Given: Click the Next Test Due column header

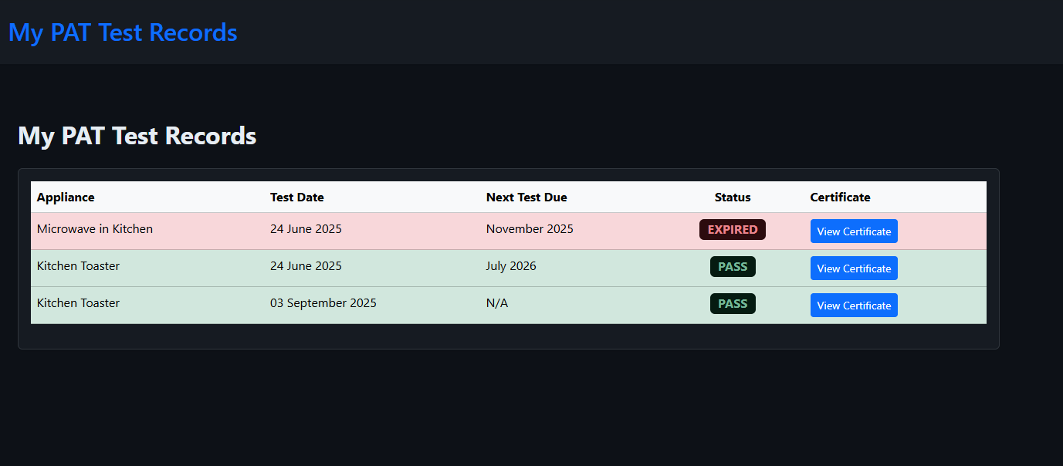Looking at the screenshot, I should (526, 197).
